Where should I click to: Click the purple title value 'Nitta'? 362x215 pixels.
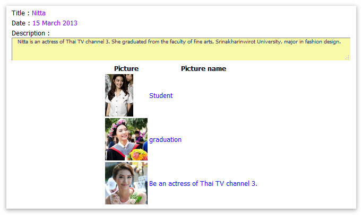pos(39,13)
